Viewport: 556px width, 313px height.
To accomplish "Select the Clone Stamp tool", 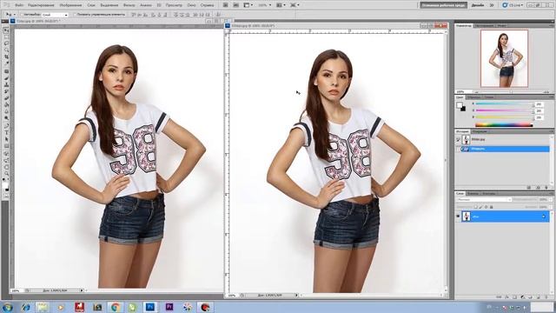I will (6, 85).
